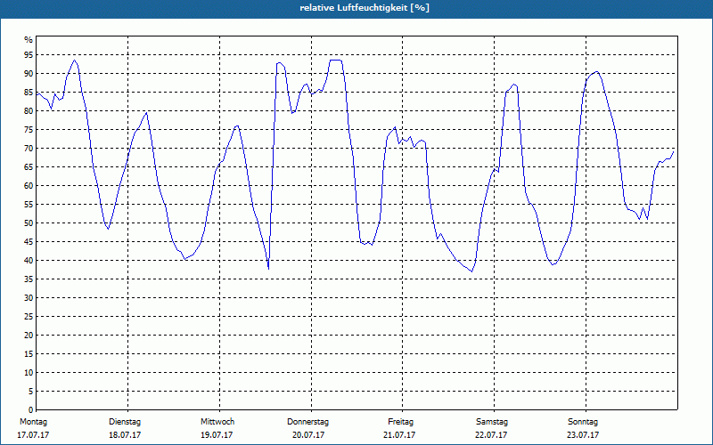Image resolution: width=713 pixels, height=445 pixels.
Task: Click the date label 19.07.17
Action: pyautogui.click(x=217, y=435)
